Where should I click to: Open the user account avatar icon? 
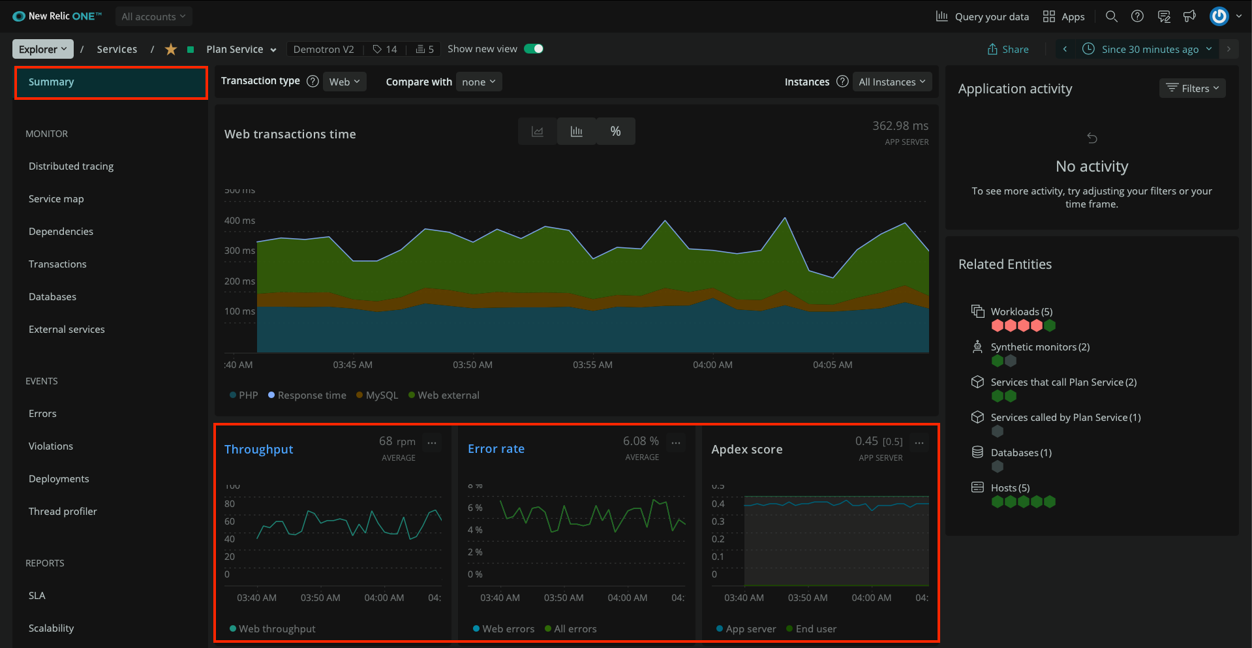pyautogui.click(x=1219, y=16)
